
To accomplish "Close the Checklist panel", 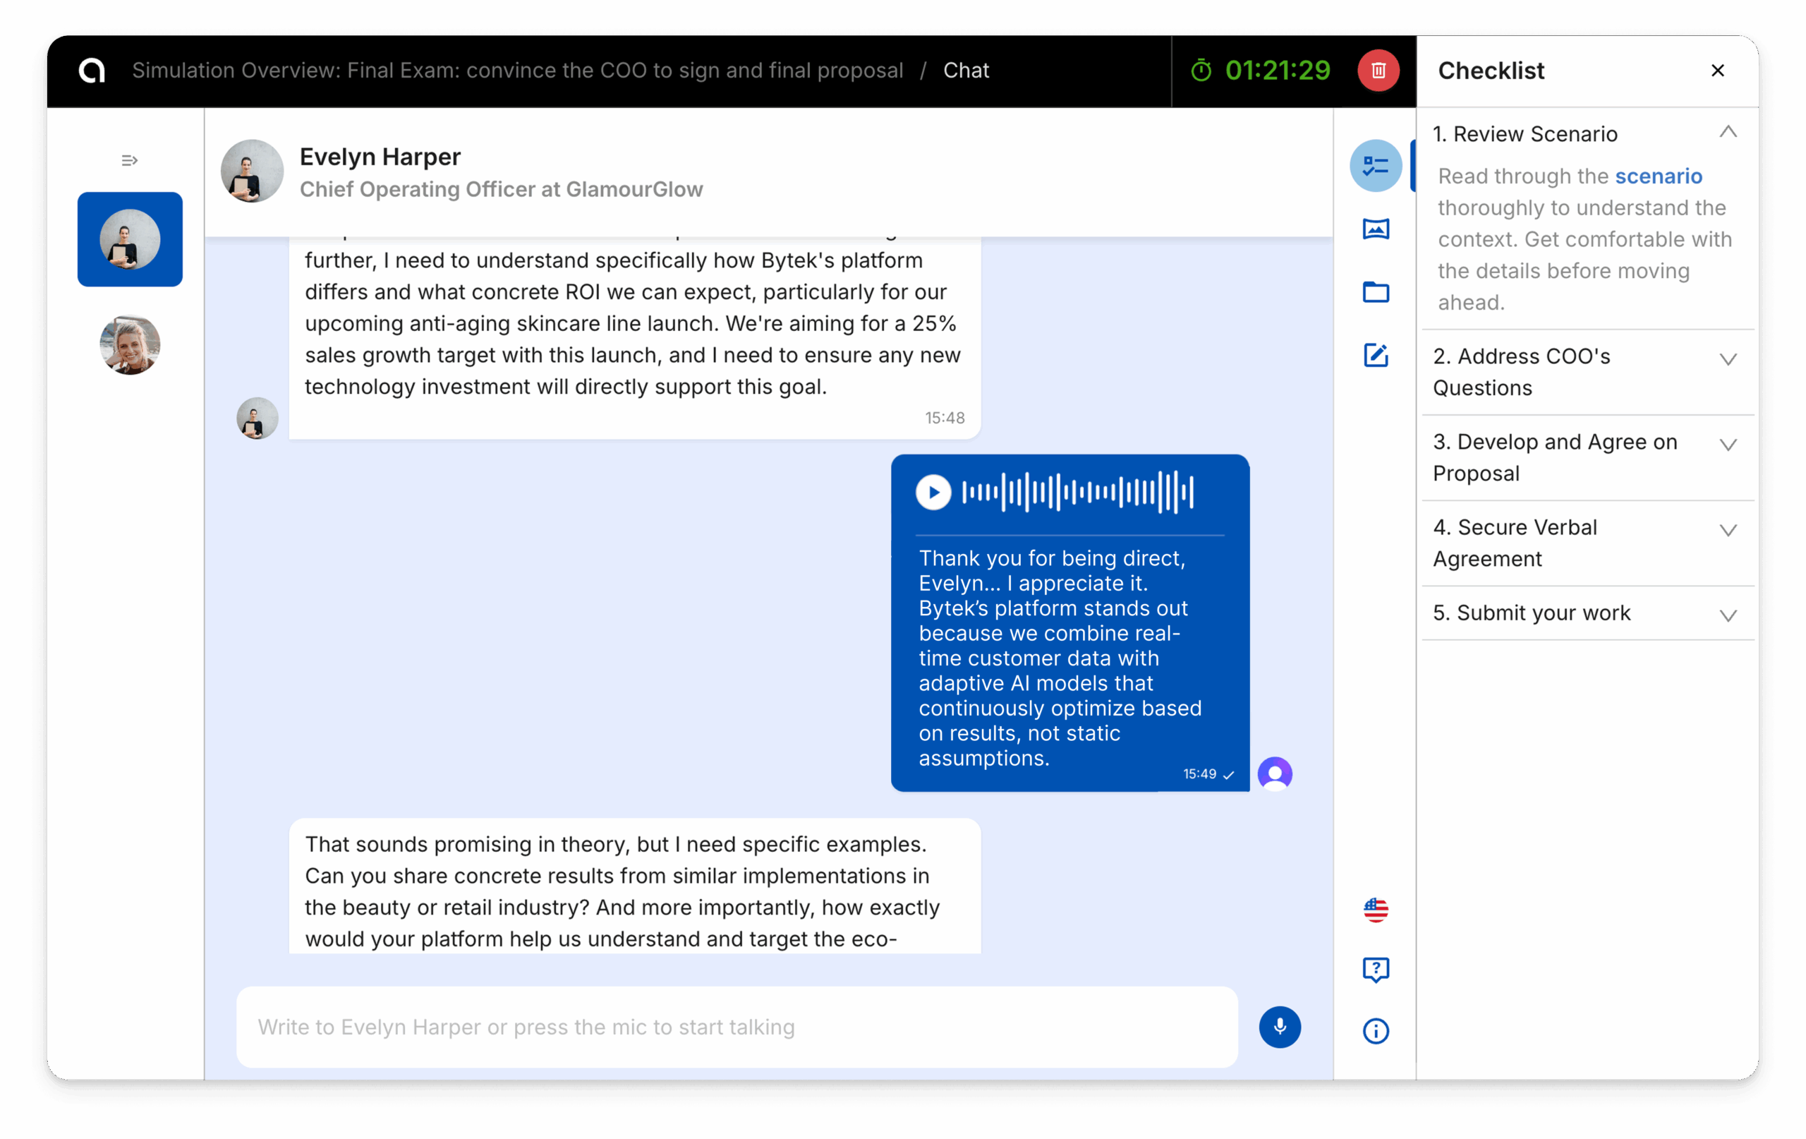I will 1718,71.
